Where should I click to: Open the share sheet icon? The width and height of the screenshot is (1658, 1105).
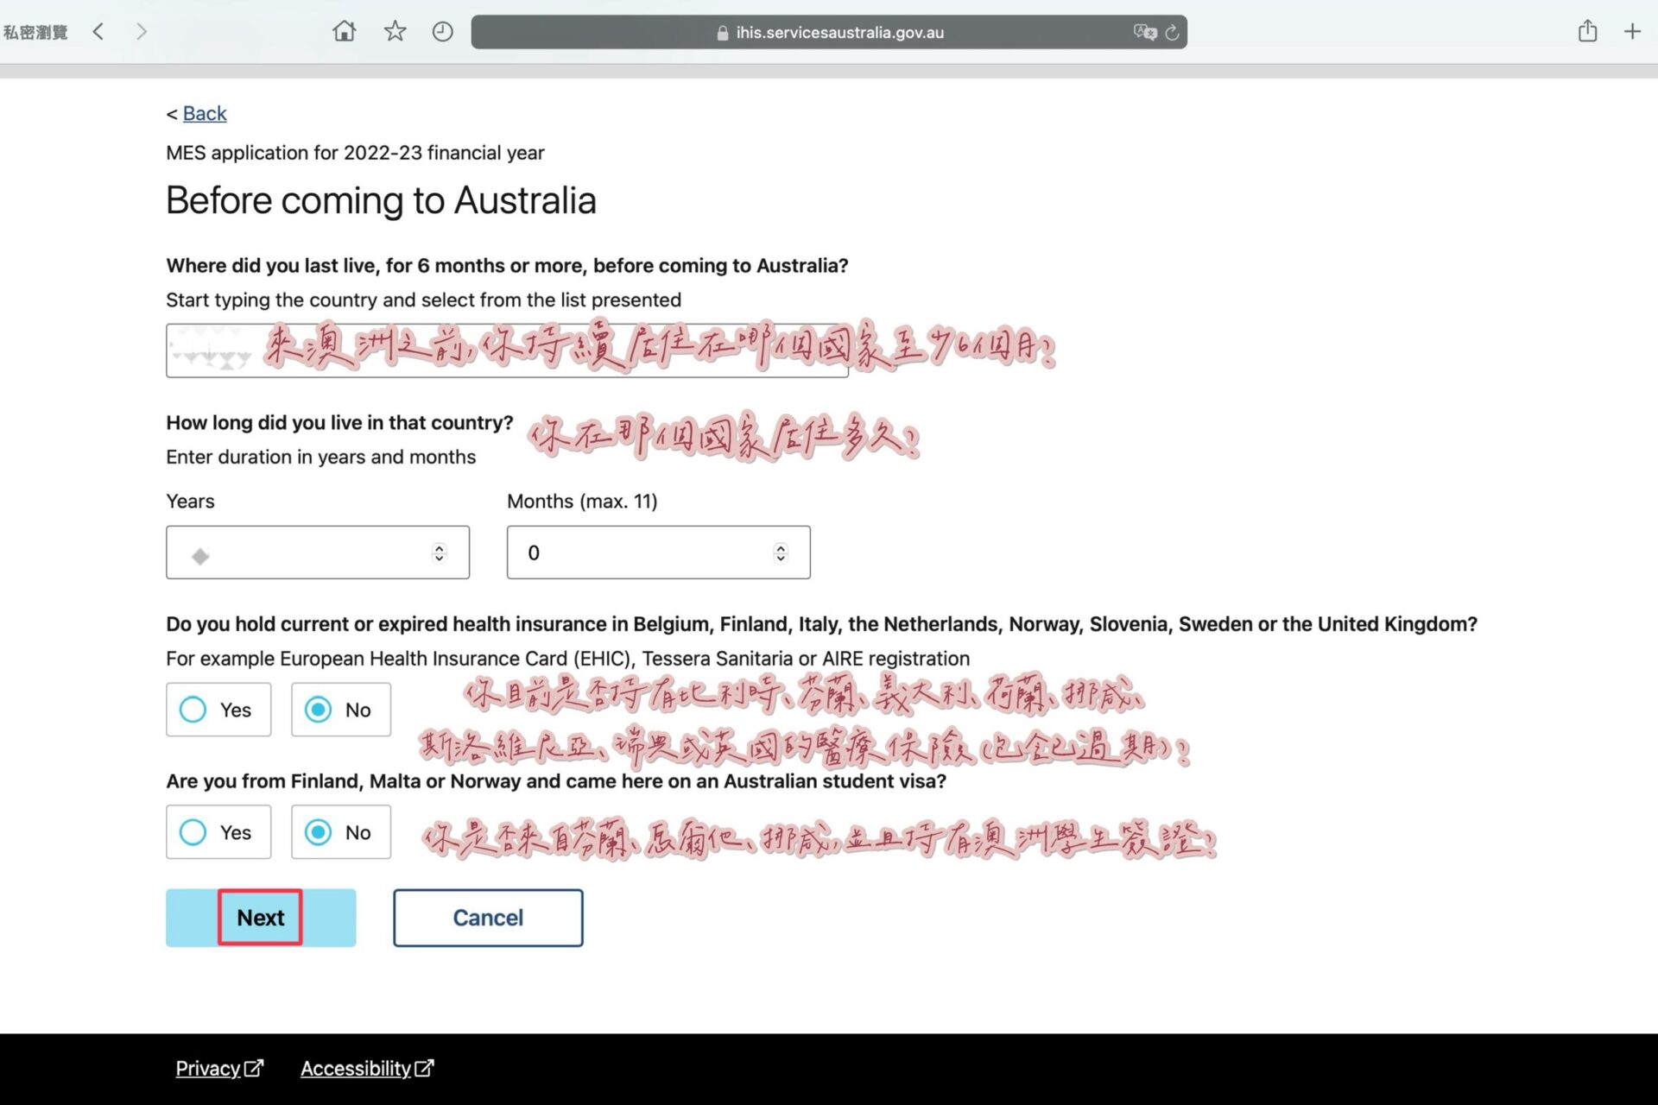(x=1587, y=32)
